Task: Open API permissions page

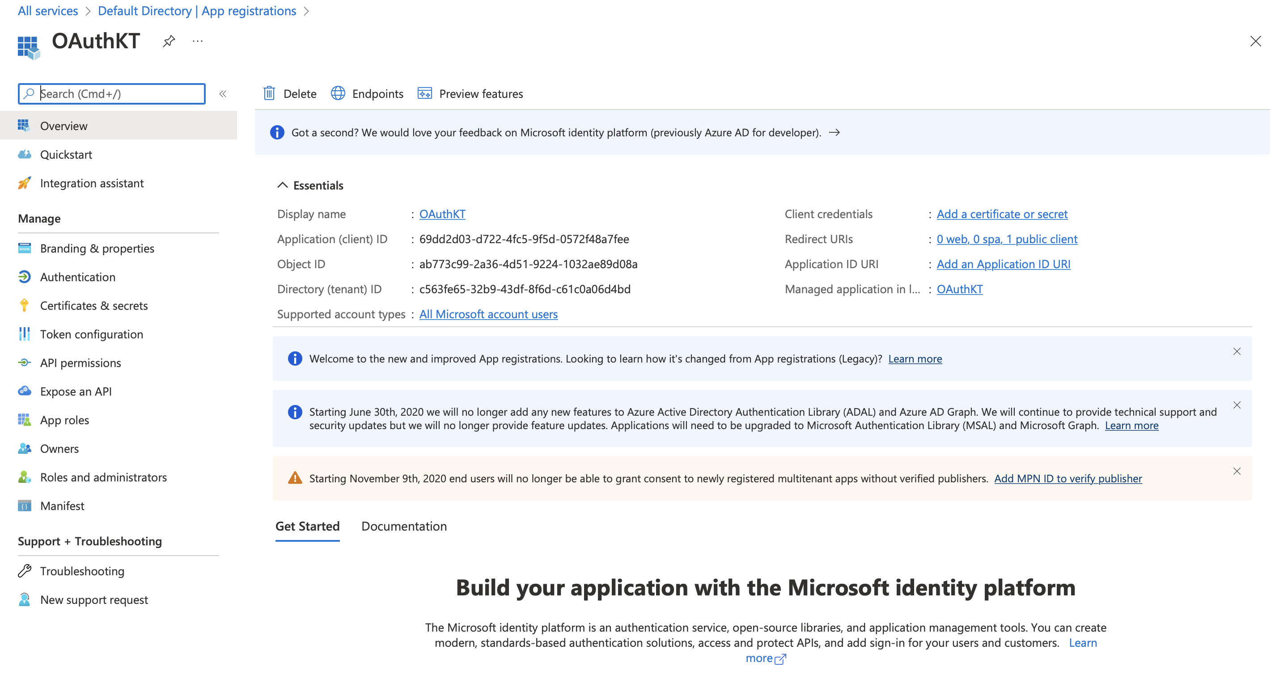Action: point(80,363)
